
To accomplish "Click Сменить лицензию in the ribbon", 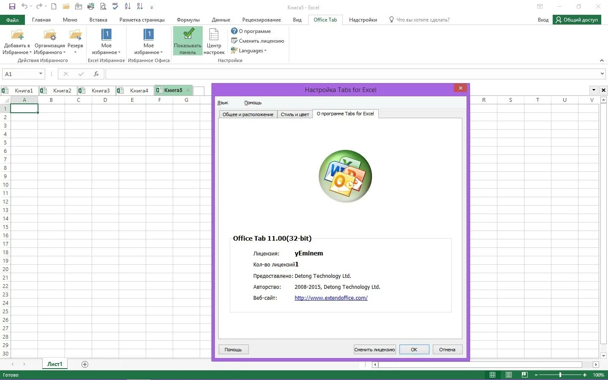I will click(258, 41).
